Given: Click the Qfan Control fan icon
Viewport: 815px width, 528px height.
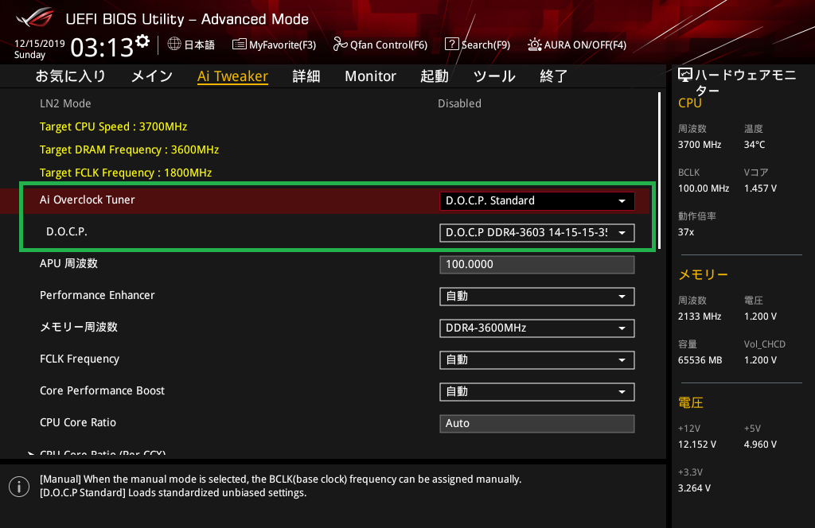Looking at the screenshot, I should point(340,44).
